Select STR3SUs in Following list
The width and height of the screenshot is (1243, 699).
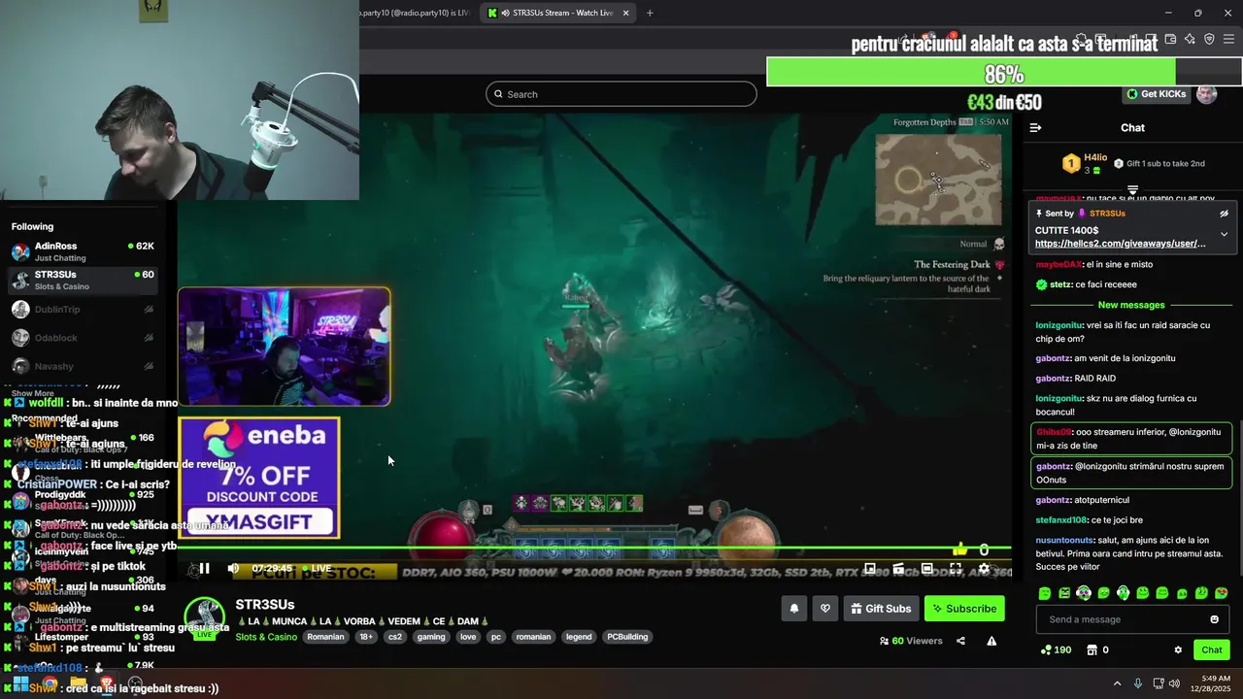pyautogui.click(x=83, y=280)
